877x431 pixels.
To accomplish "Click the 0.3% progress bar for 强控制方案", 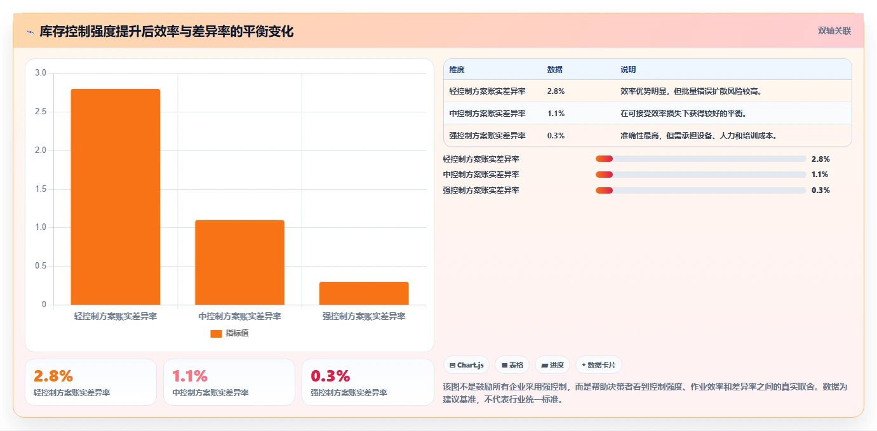I will click(x=701, y=190).
